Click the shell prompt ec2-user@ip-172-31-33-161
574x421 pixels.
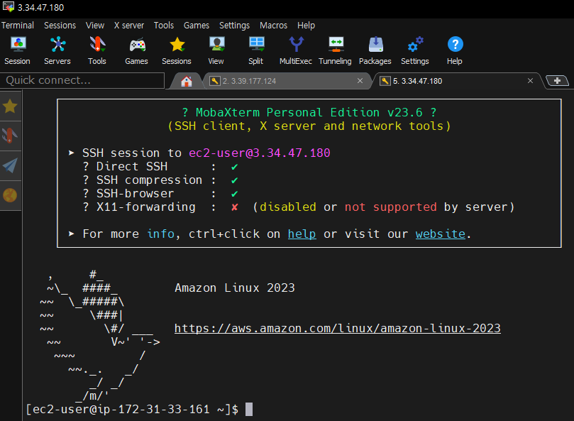[x=132, y=409]
